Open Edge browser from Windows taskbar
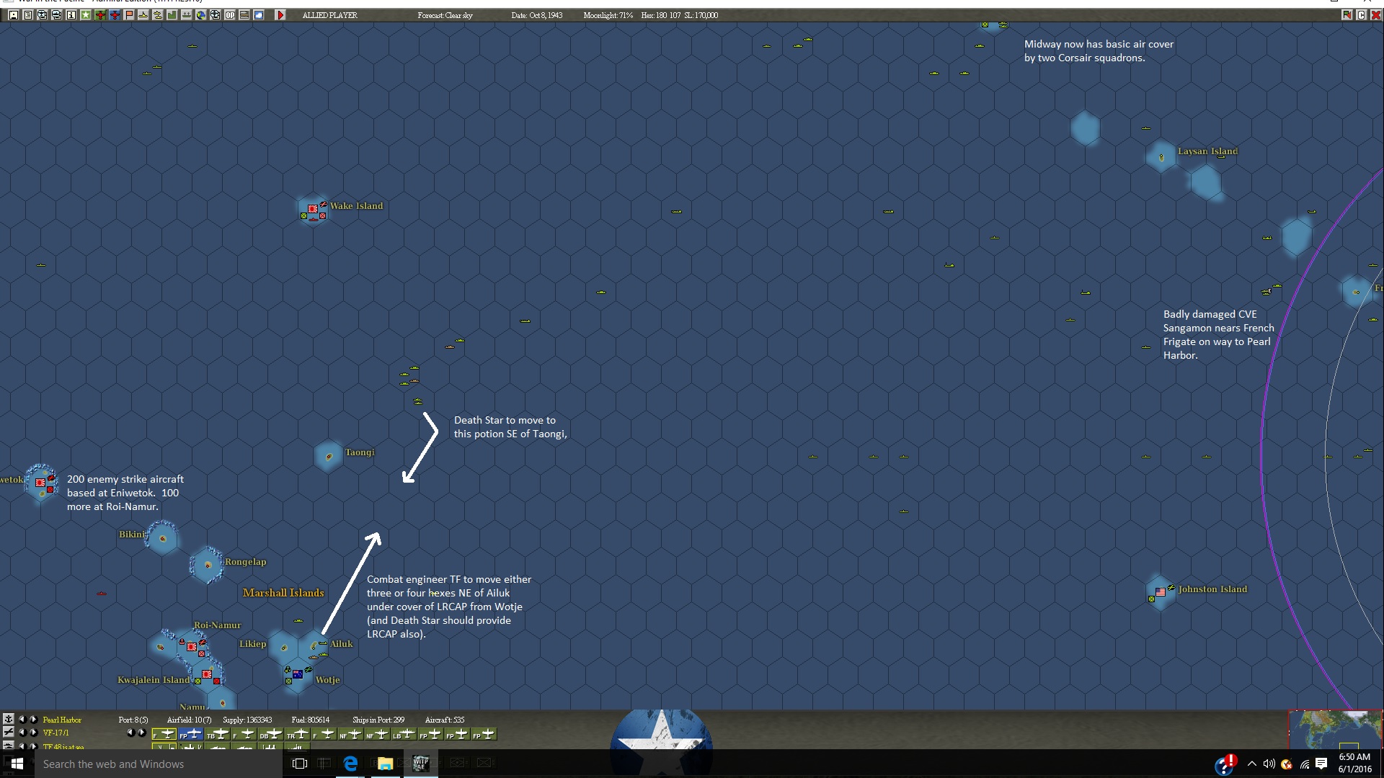 350,764
